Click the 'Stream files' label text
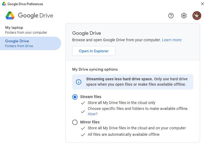Screen dimensions: 206x163 91,97
